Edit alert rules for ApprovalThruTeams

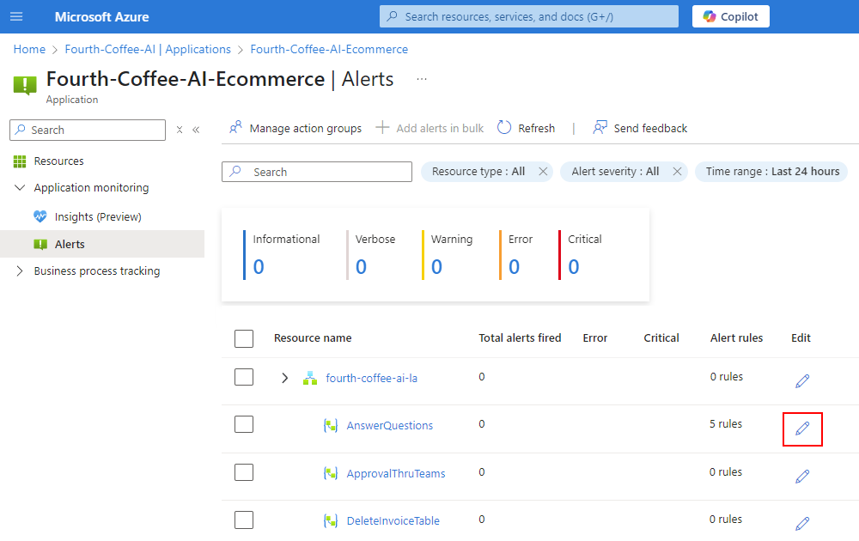tap(802, 476)
